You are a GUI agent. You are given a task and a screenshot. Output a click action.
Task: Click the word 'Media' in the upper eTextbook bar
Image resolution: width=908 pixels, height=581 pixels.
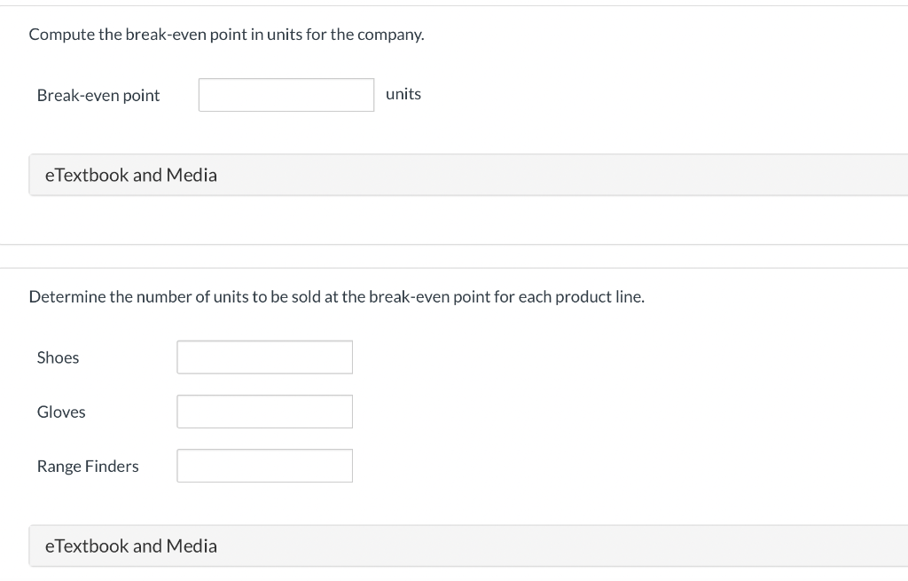click(x=192, y=175)
